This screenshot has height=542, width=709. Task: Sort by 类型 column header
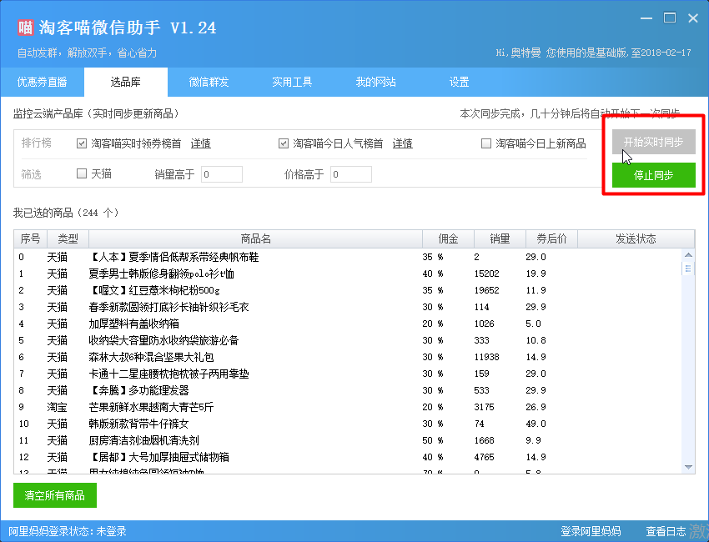(68, 238)
